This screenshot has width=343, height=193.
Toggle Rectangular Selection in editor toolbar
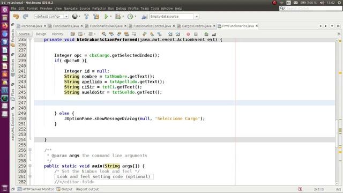coord(134,34)
